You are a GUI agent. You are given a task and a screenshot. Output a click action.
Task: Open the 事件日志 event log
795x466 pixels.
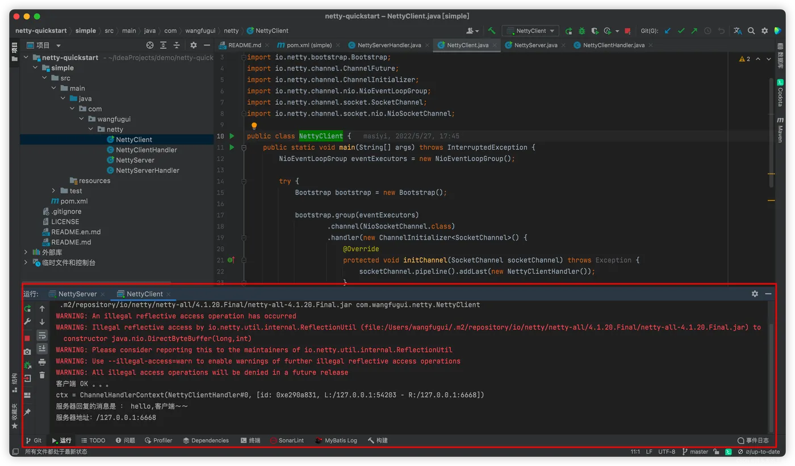pos(753,440)
